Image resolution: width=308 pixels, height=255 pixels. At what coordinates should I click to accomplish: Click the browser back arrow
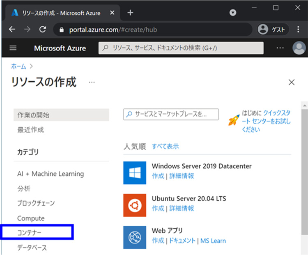(12, 29)
